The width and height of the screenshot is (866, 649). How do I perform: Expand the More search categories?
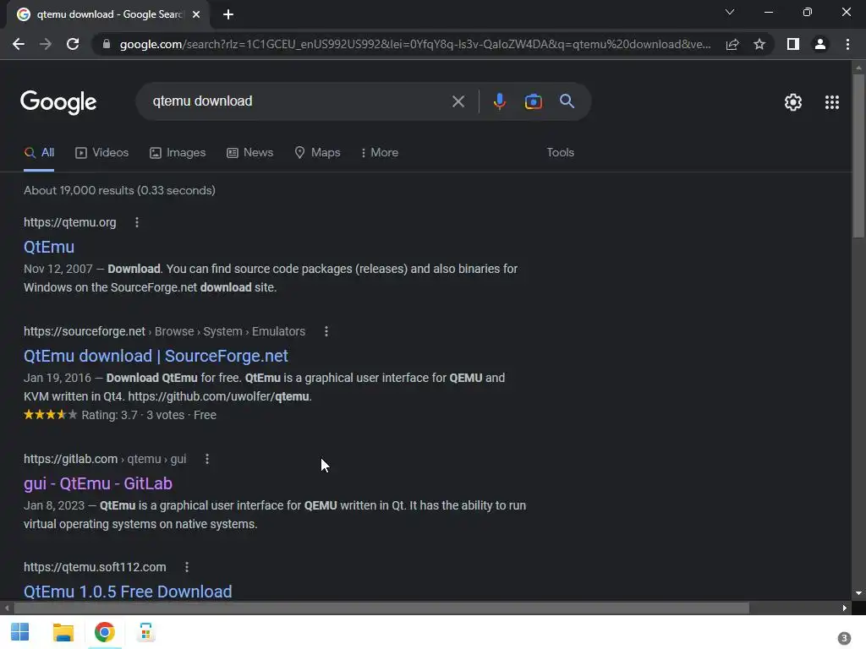(380, 153)
